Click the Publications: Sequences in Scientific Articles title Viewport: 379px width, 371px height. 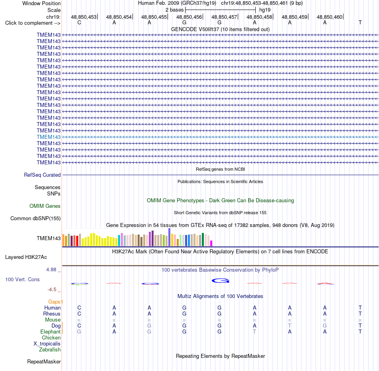click(220, 182)
